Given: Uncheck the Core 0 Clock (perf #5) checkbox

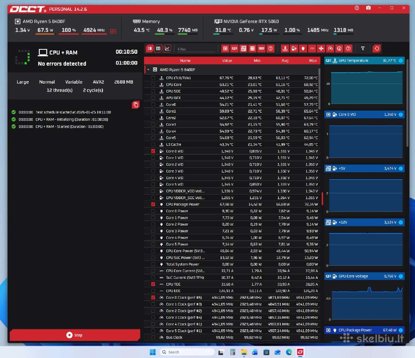Looking at the screenshot, I should tap(153, 298).
